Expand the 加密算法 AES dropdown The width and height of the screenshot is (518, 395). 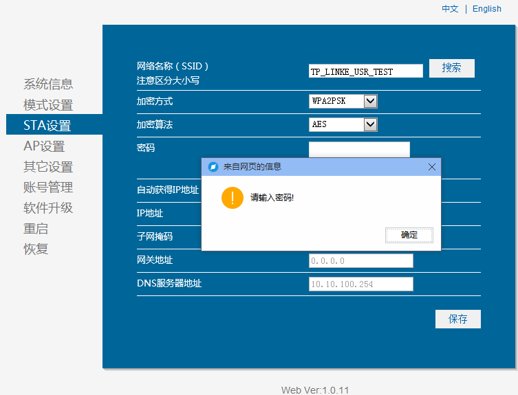click(370, 124)
